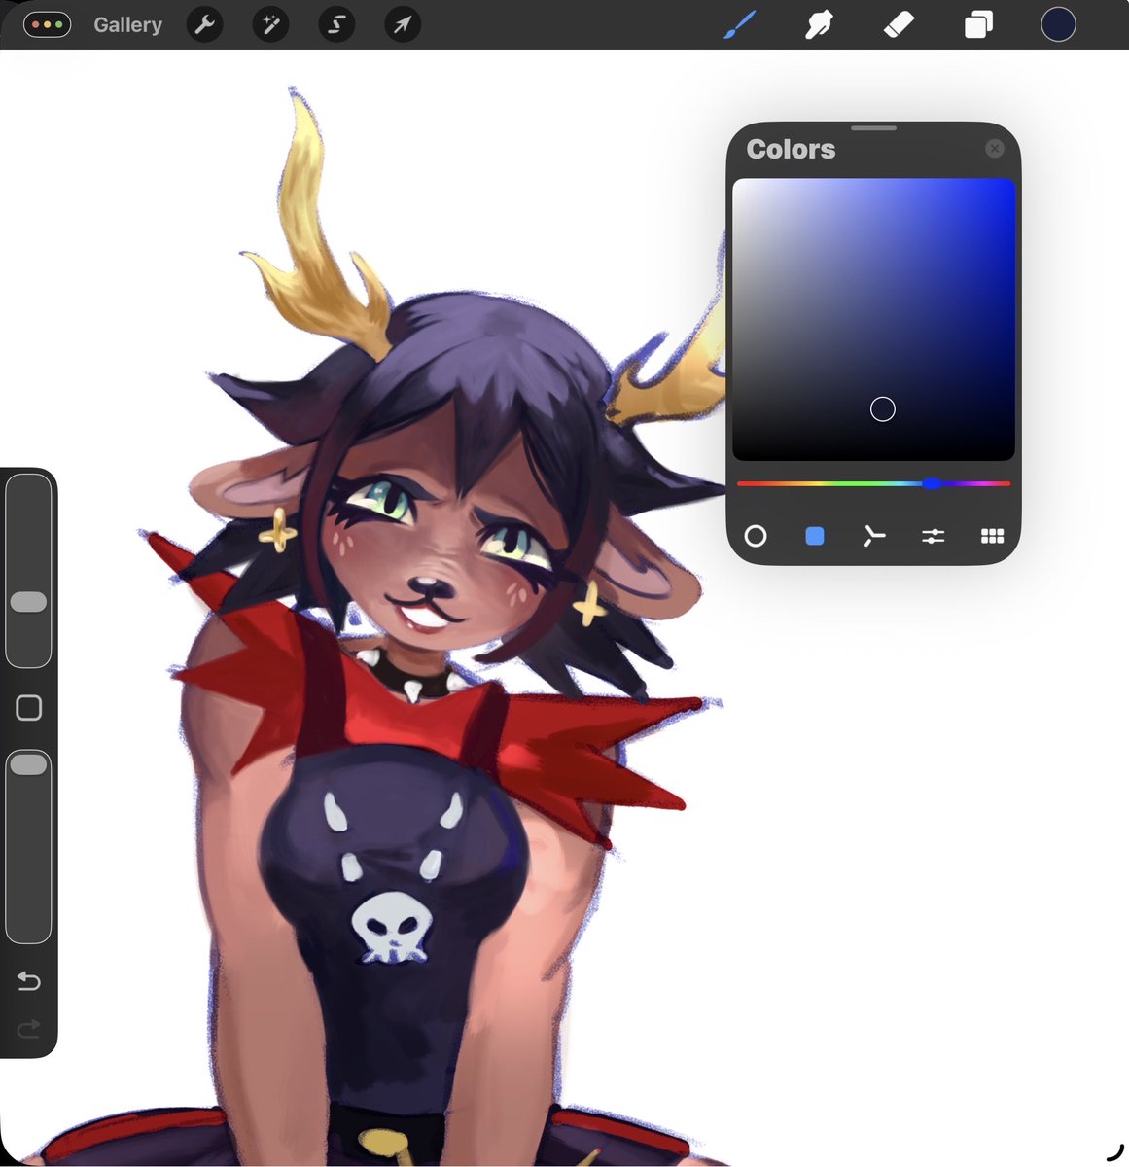The image size is (1129, 1167).
Task: Click the brush opacity slider handle
Action: pos(28,765)
